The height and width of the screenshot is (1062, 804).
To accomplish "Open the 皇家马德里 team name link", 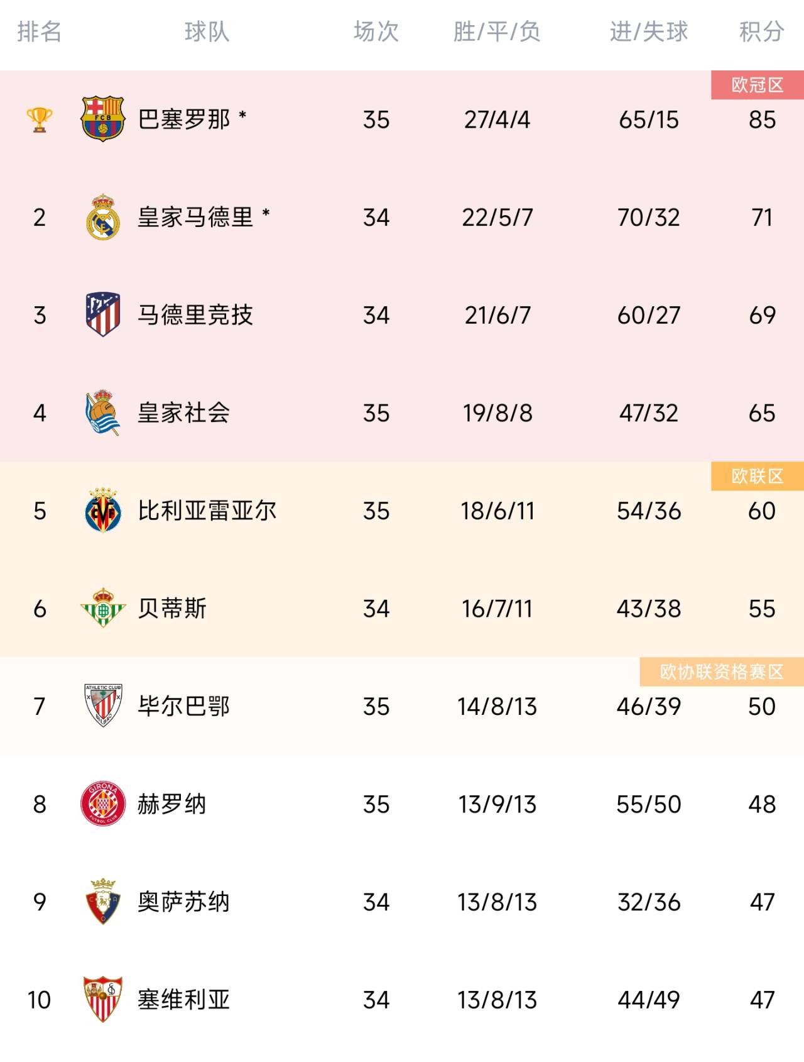I will pos(195,217).
